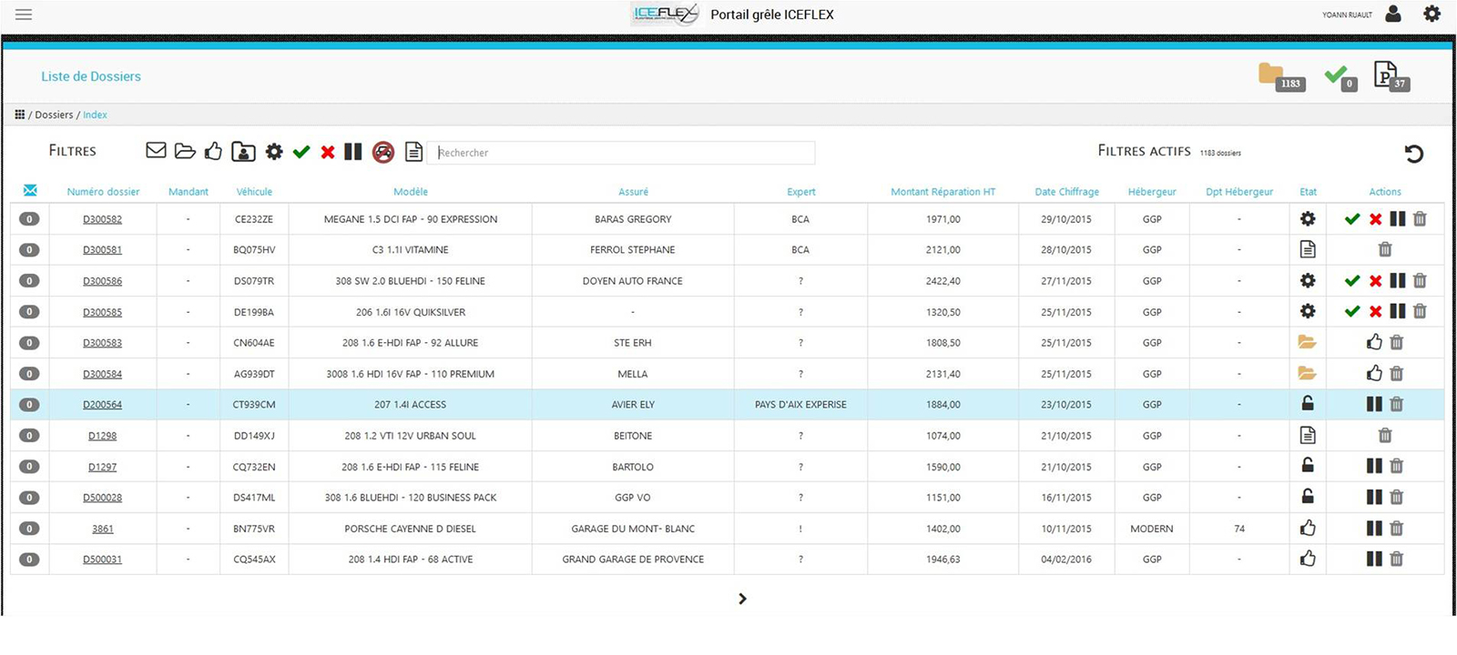Screen dimensions: 1457x655
Task: Toggle the pause filter in Filtres bar
Action: point(353,151)
